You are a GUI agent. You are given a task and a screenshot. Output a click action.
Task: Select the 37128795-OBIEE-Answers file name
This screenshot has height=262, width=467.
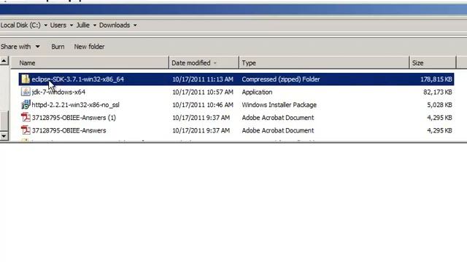pyautogui.click(x=69, y=130)
